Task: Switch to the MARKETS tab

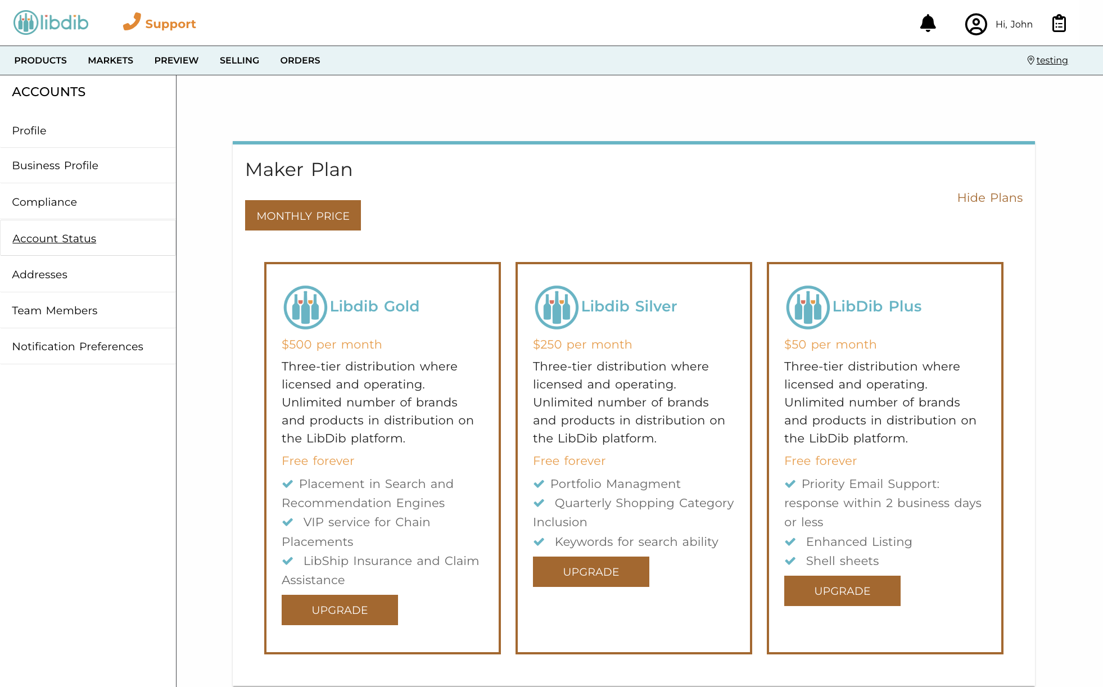Action: tap(110, 60)
